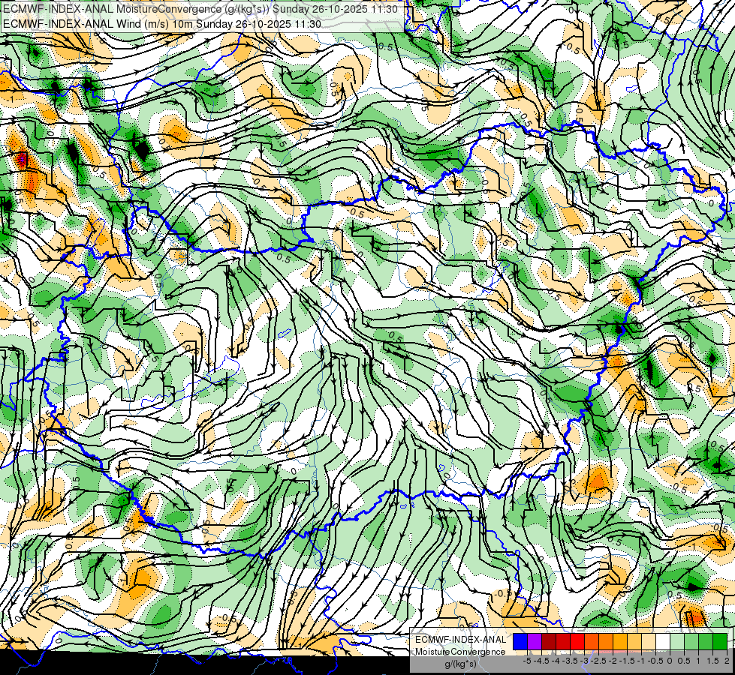Click the -2.5 legend tick label
This screenshot has height=675, width=735.
click(598, 661)
